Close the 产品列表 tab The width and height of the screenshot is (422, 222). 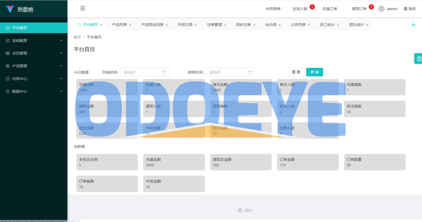tap(130, 25)
